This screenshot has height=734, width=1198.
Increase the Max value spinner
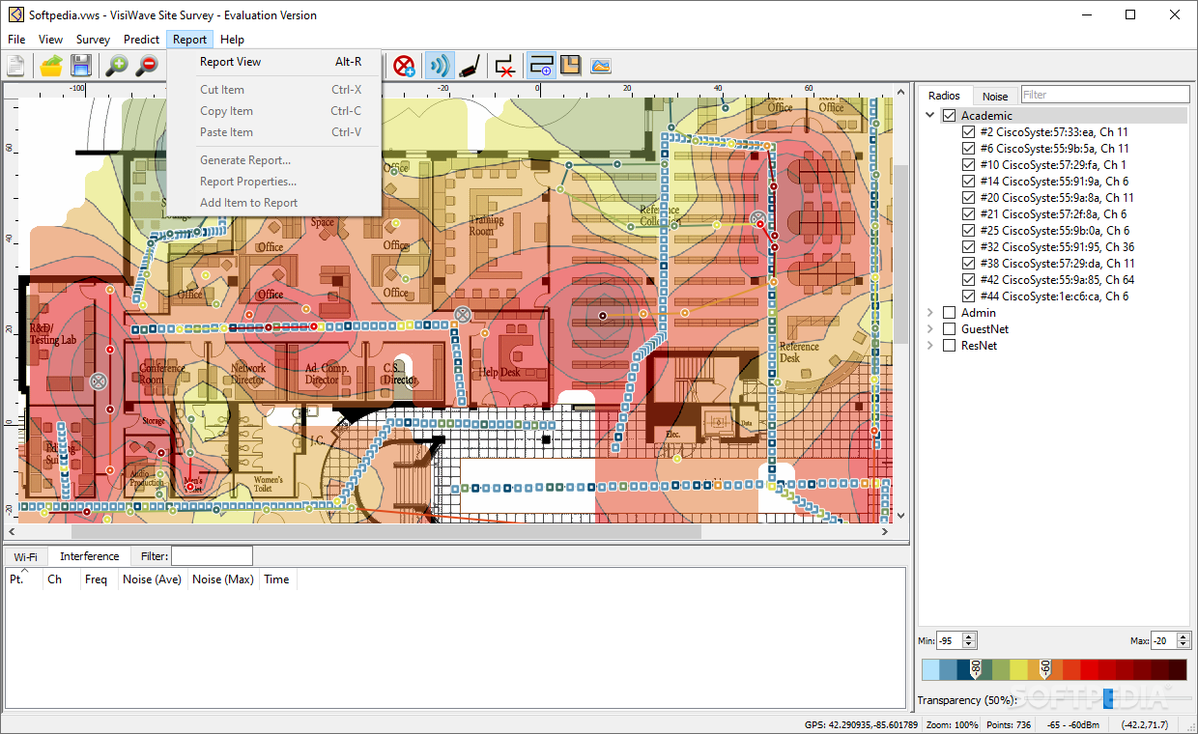pyautogui.click(x=1184, y=636)
